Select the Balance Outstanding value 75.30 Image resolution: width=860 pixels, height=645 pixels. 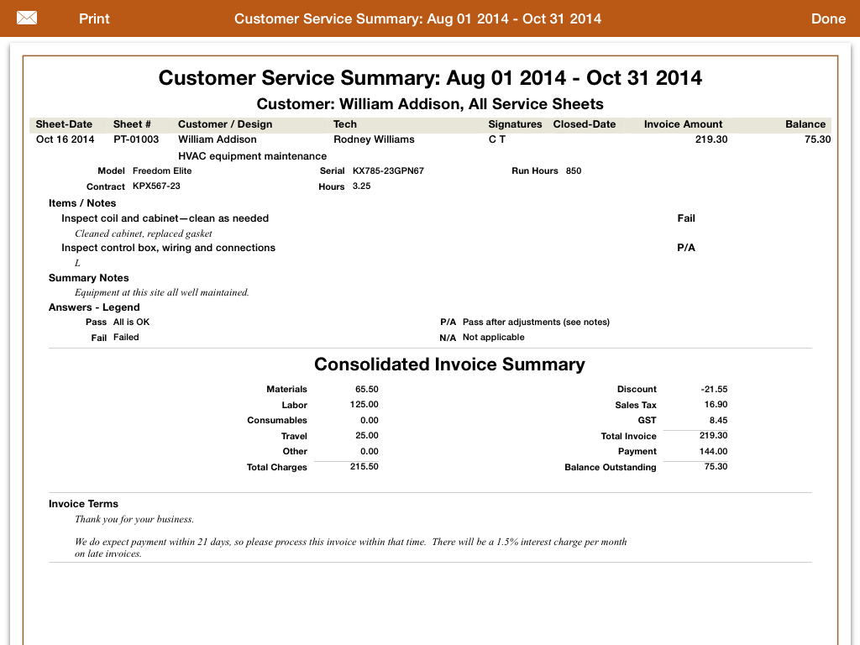click(716, 467)
